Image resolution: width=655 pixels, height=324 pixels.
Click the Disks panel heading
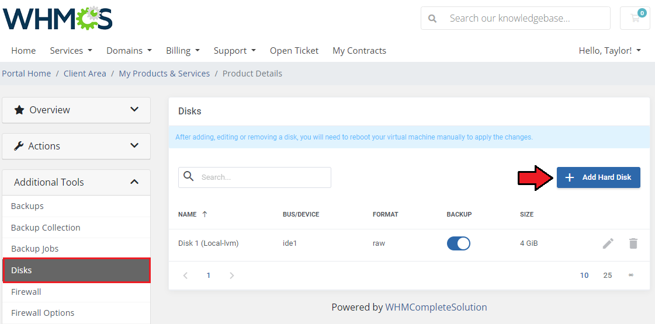190,111
